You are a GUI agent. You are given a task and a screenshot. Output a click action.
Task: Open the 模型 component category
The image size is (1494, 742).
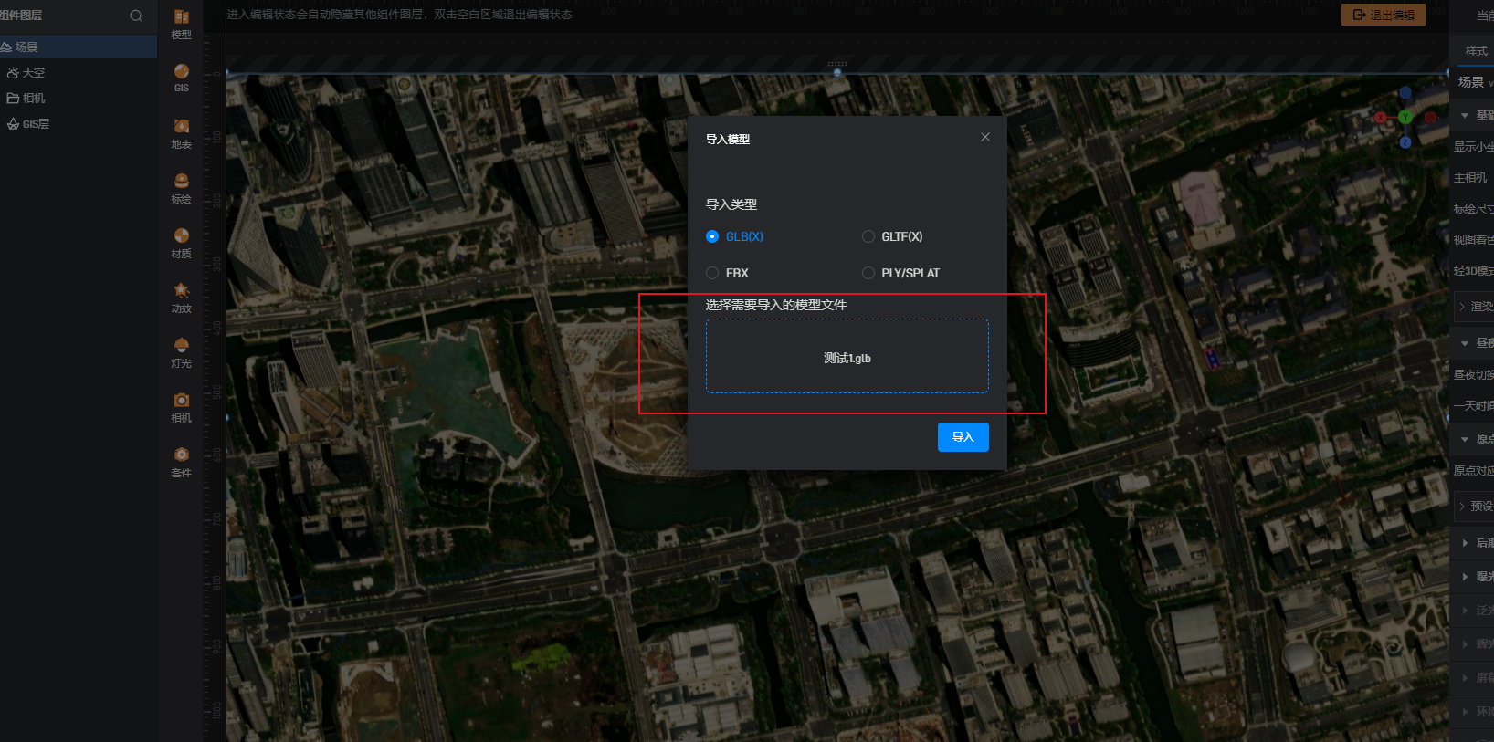click(x=182, y=25)
